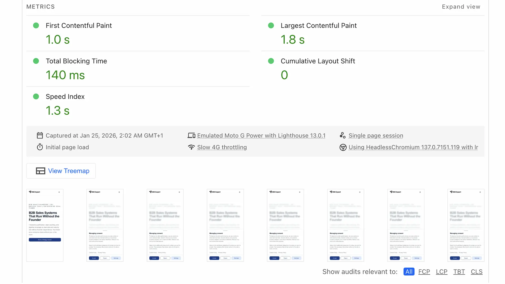Click the calendar icon beside the capture date
The image size is (505, 284).
40,135
